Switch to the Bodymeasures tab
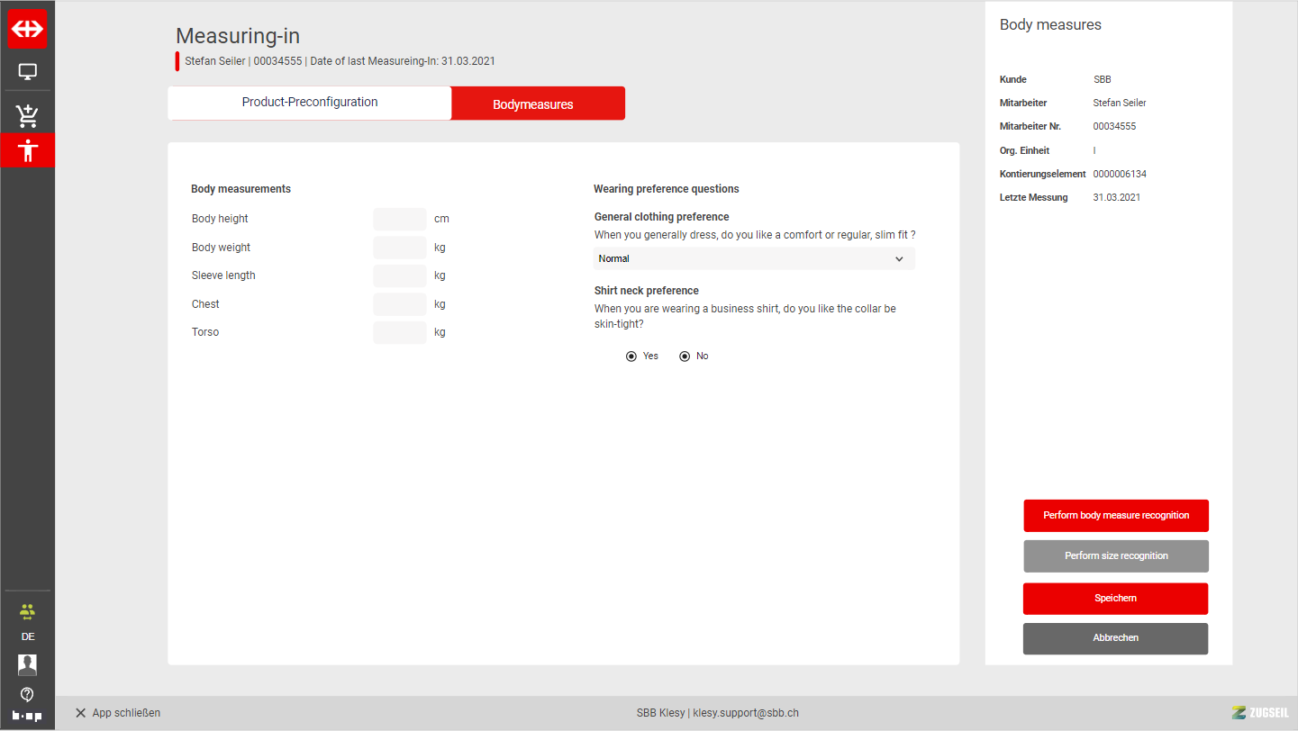Screen dimensions: 1298x731 538,104
